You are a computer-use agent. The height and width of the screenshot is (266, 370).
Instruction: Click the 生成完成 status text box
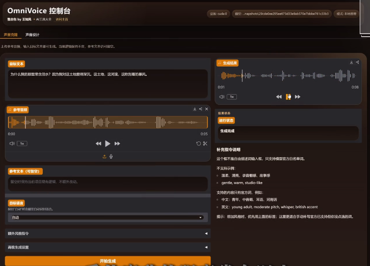[288, 133]
